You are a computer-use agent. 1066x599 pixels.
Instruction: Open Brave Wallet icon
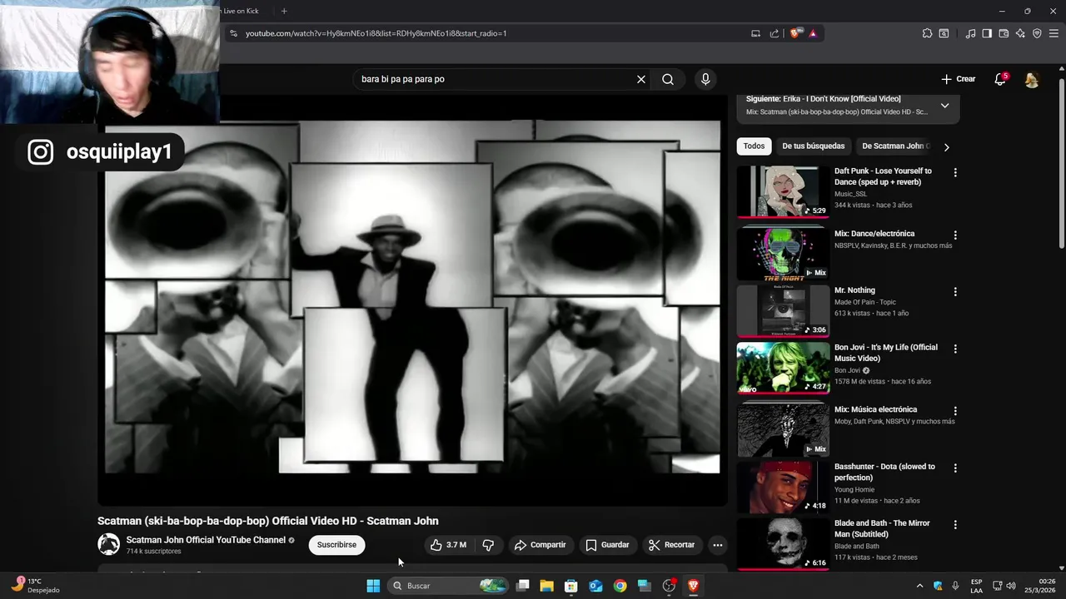click(1004, 33)
